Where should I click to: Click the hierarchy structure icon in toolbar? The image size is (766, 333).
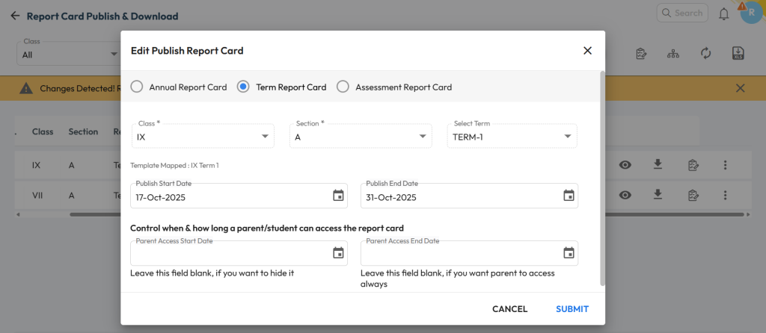[673, 54]
